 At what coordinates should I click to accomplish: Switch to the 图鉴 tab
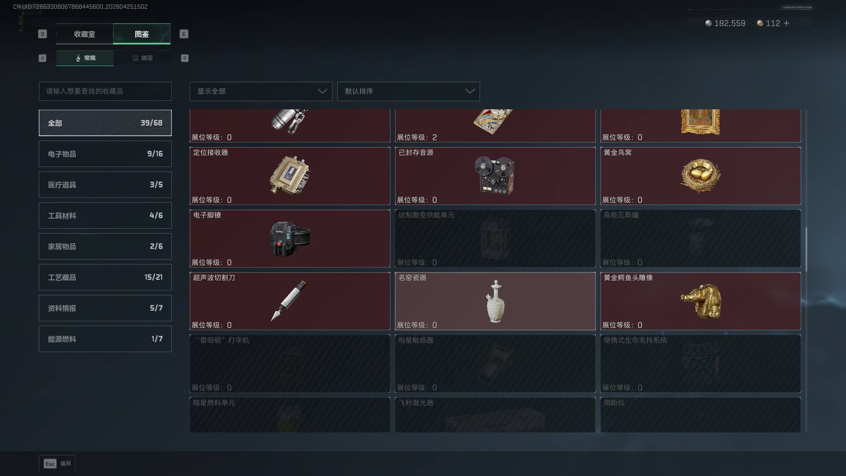point(142,34)
